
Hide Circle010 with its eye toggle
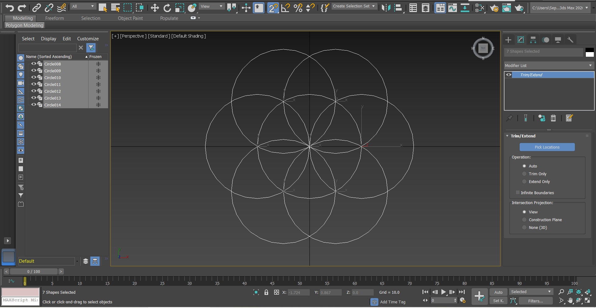pyautogui.click(x=33, y=78)
